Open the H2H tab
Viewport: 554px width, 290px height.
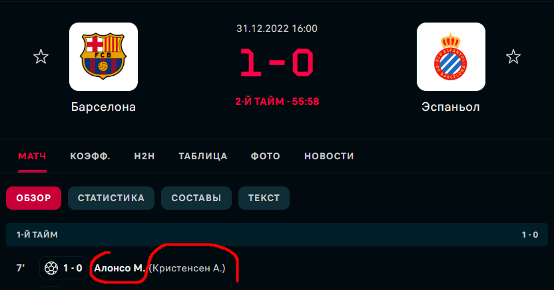144,156
